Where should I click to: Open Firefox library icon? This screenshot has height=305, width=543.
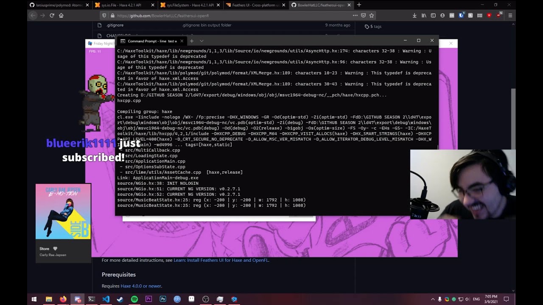[424, 15]
